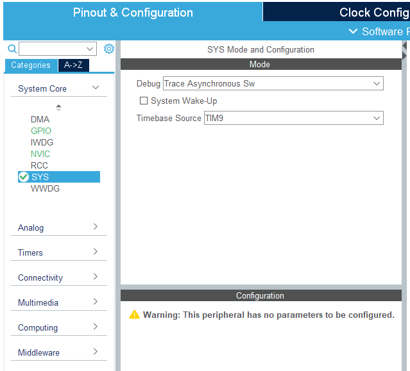Select WWDG in System Core list

(x=46, y=188)
